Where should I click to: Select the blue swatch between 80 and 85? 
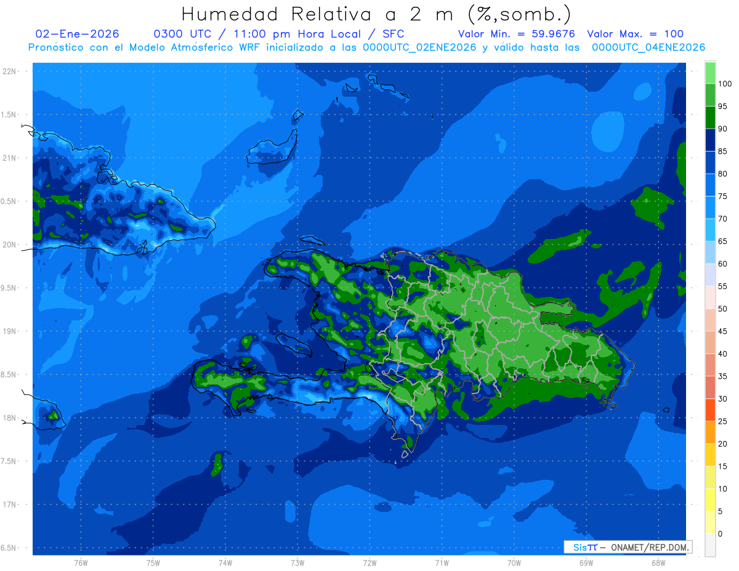click(x=710, y=162)
